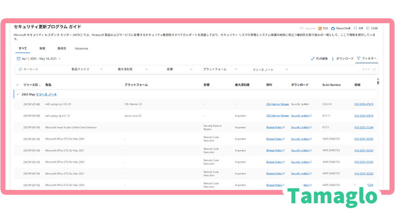This screenshot has width=395, height=222.
Task: Toggle the フィルター filter panel
Action: point(366,59)
